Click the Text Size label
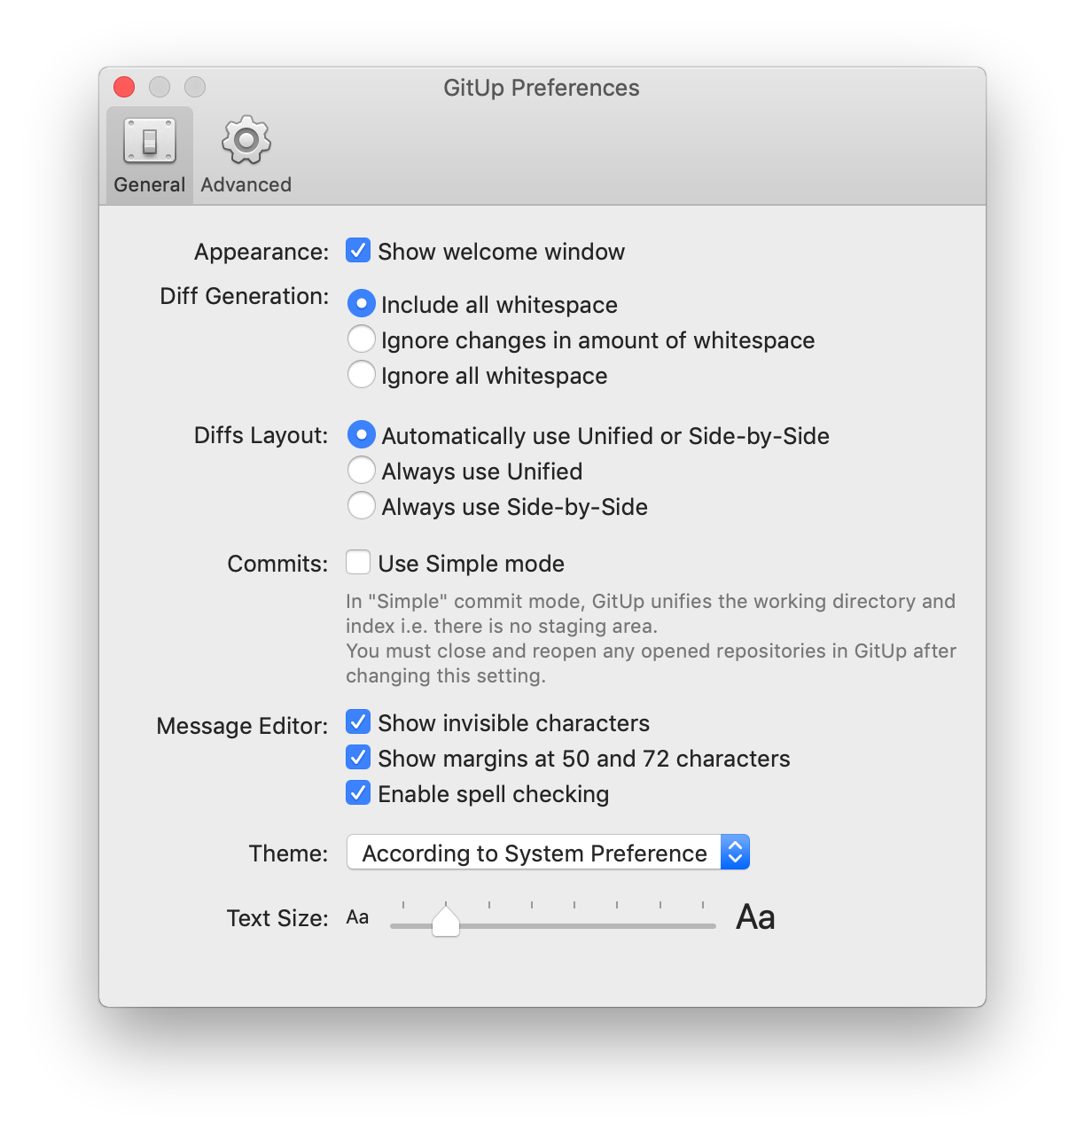1085x1138 pixels. click(278, 918)
